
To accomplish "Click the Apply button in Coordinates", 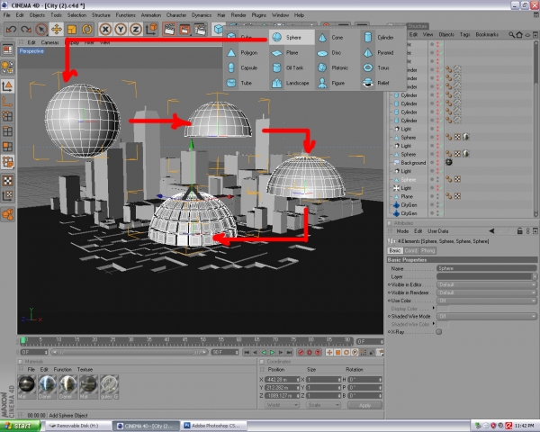I will (365, 405).
